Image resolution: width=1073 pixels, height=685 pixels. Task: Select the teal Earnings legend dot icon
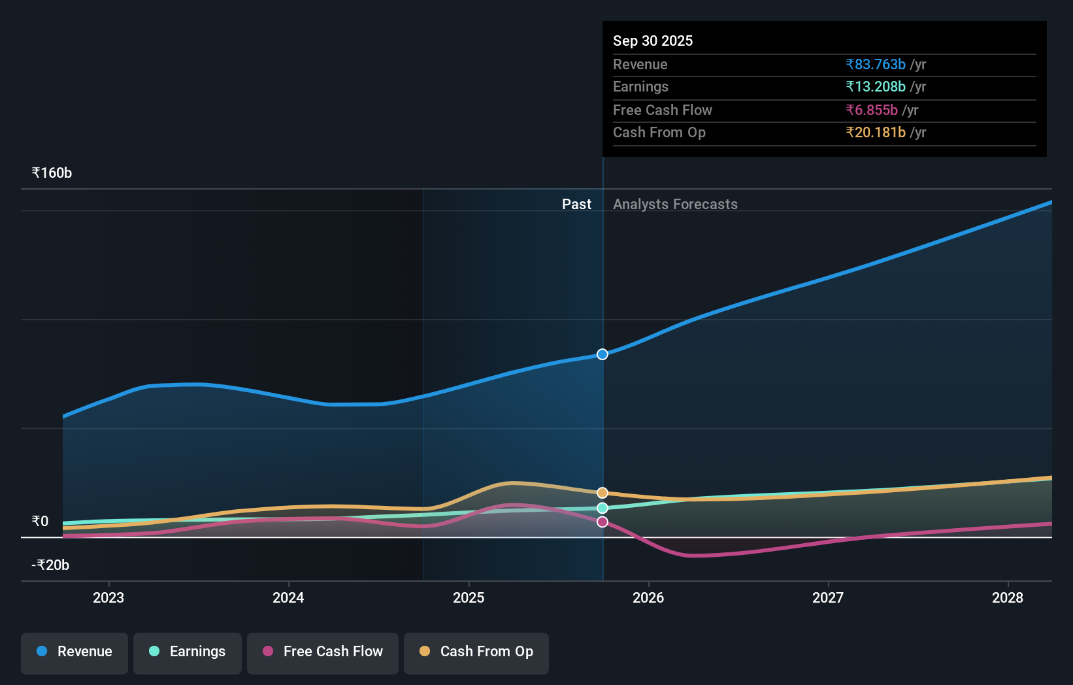[152, 652]
